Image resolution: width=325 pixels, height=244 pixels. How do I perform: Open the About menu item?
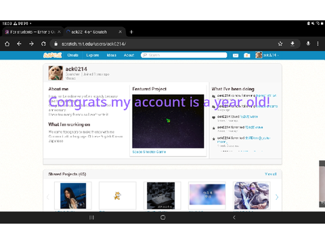[x=129, y=55]
